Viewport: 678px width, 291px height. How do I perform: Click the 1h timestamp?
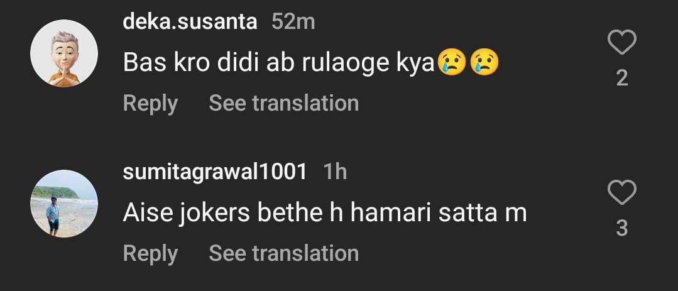(x=335, y=172)
